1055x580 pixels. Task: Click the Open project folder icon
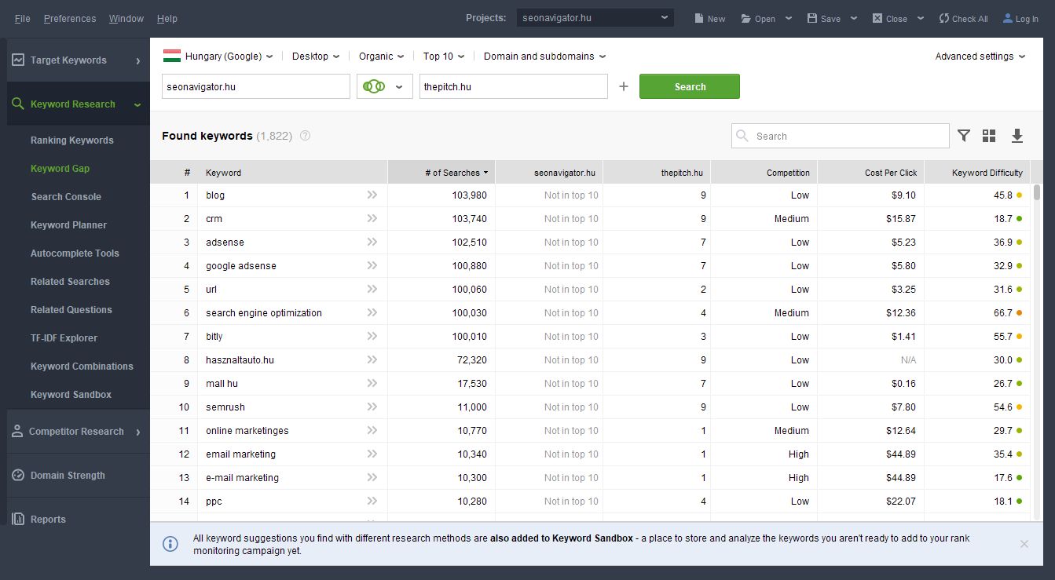tap(746, 18)
